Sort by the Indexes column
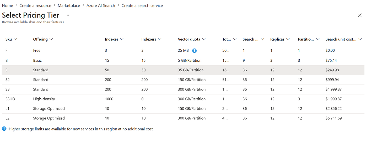 (114, 39)
